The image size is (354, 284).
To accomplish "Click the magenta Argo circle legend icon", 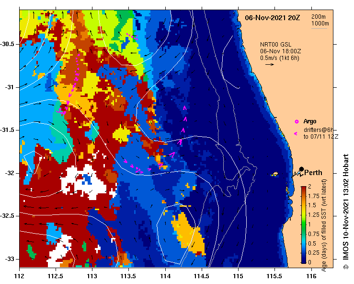I will tap(297, 122).
